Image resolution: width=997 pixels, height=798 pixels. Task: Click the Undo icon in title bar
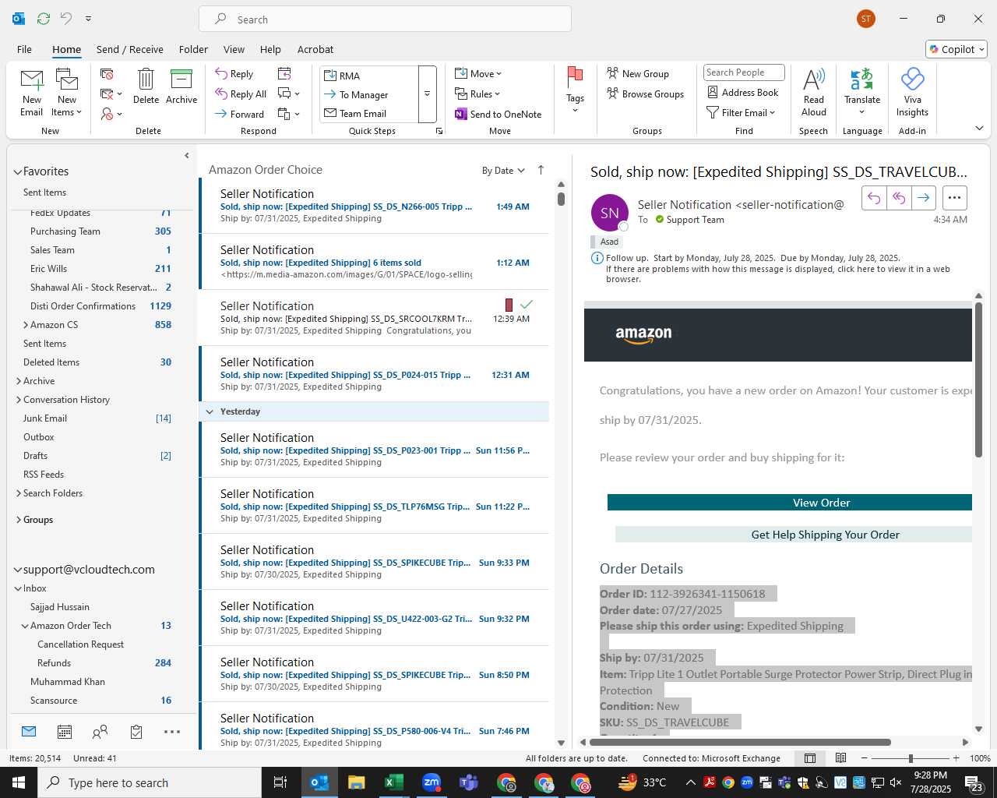[65, 18]
